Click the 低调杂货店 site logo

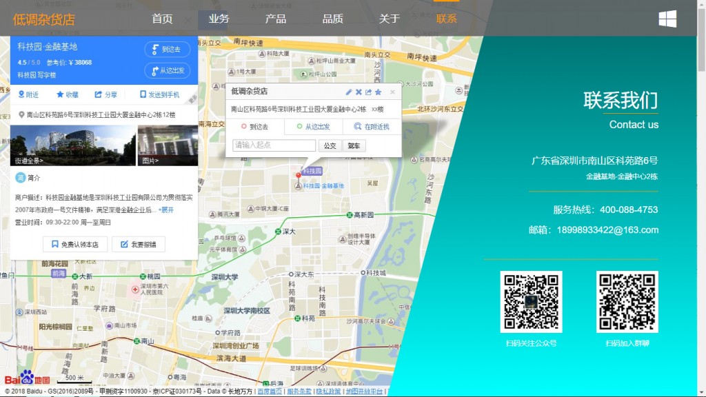coord(43,19)
